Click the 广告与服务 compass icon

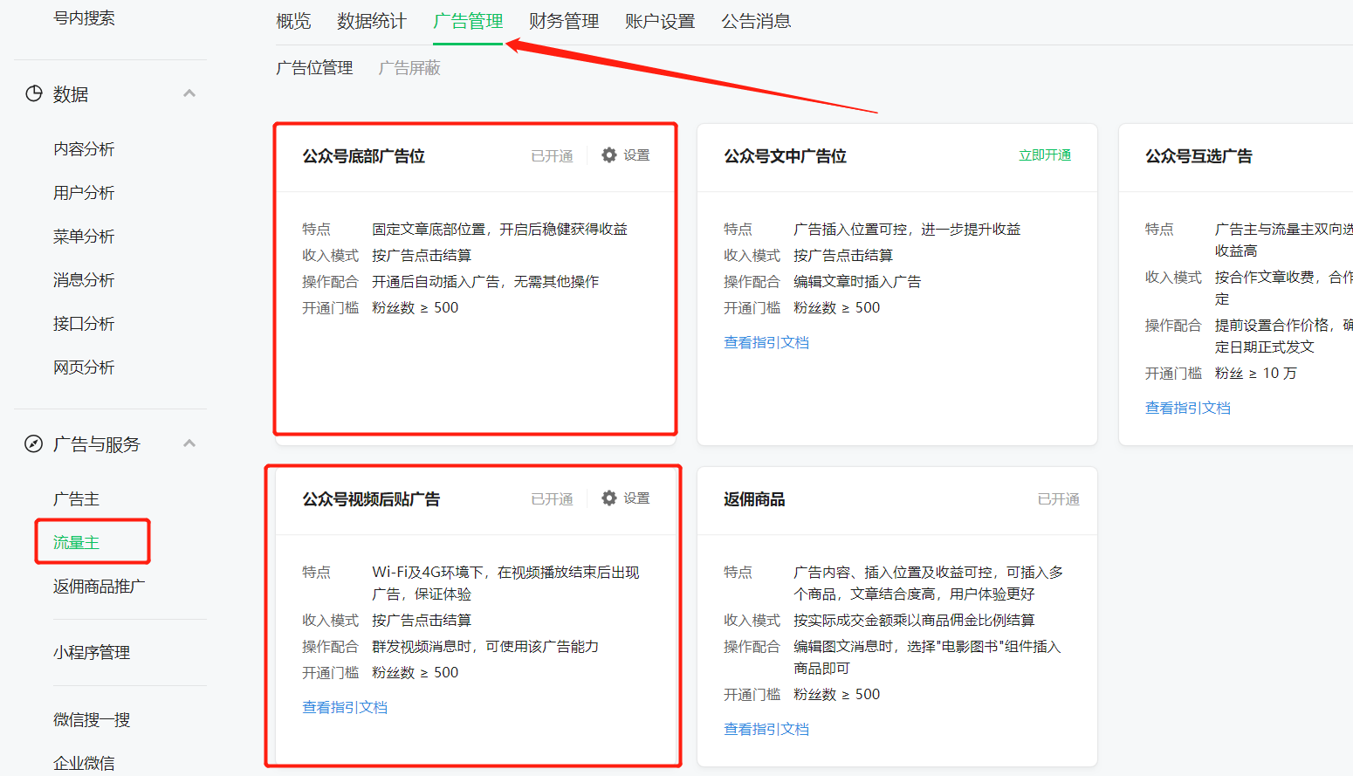[x=34, y=444]
